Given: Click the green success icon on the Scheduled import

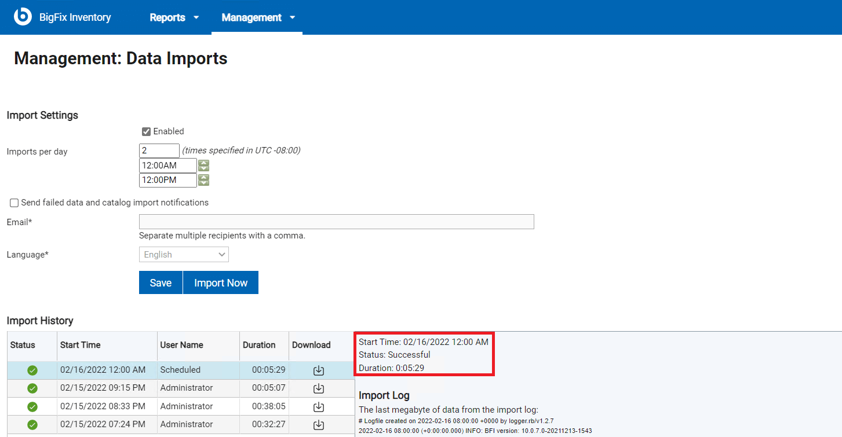Looking at the screenshot, I should point(32,370).
